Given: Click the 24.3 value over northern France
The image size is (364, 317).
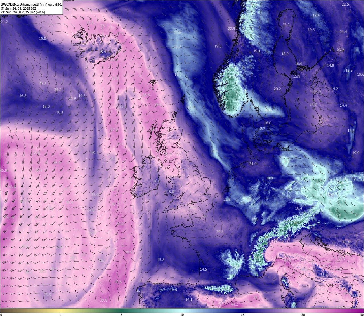Looking at the screenshot, I should (220, 232).
